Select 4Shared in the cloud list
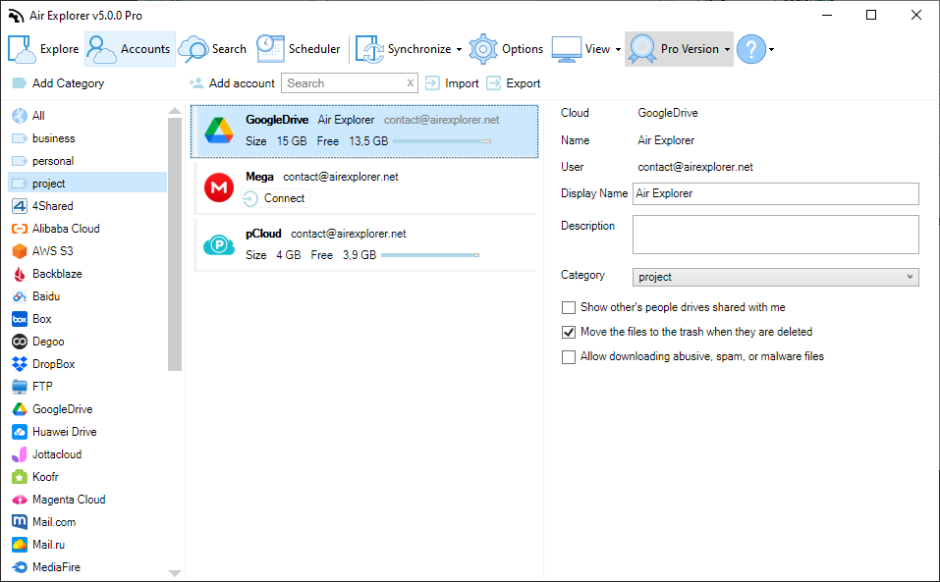Image resolution: width=940 pixels, height=582 pixels. coord(87,206)
